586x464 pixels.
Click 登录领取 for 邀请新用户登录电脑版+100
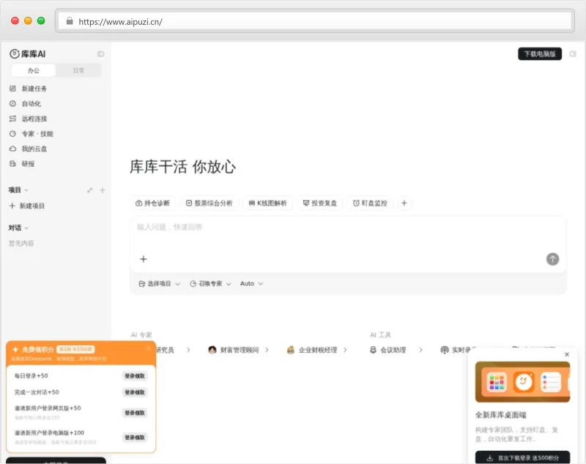pyautogui.click(x=135, y=438)
